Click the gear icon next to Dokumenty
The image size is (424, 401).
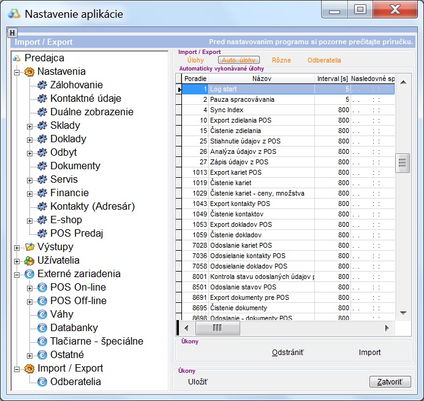click(x=42, y=166)
